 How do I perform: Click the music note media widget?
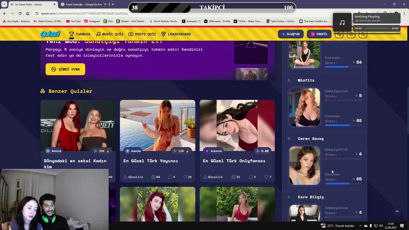[342, 22]
